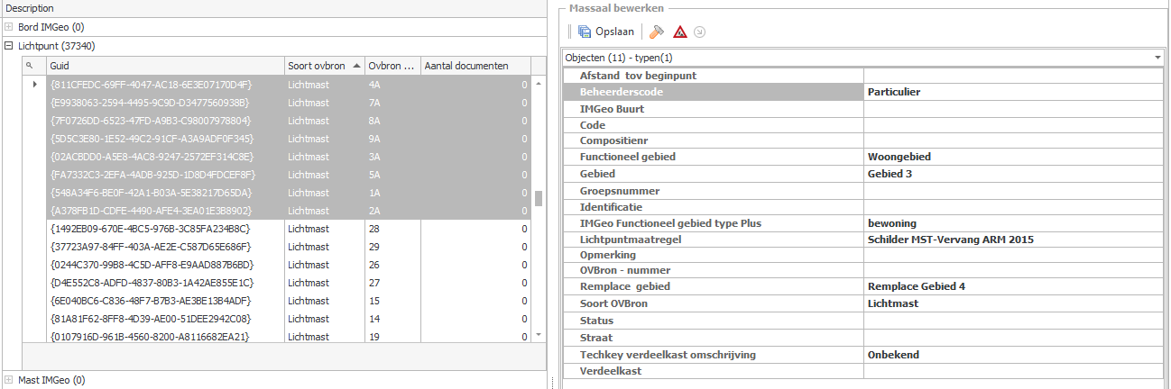Expand the Bord IMGeo group
The width and height of the screenshot is (1171, 389).
pyautogui.click(x=9, y=27)
